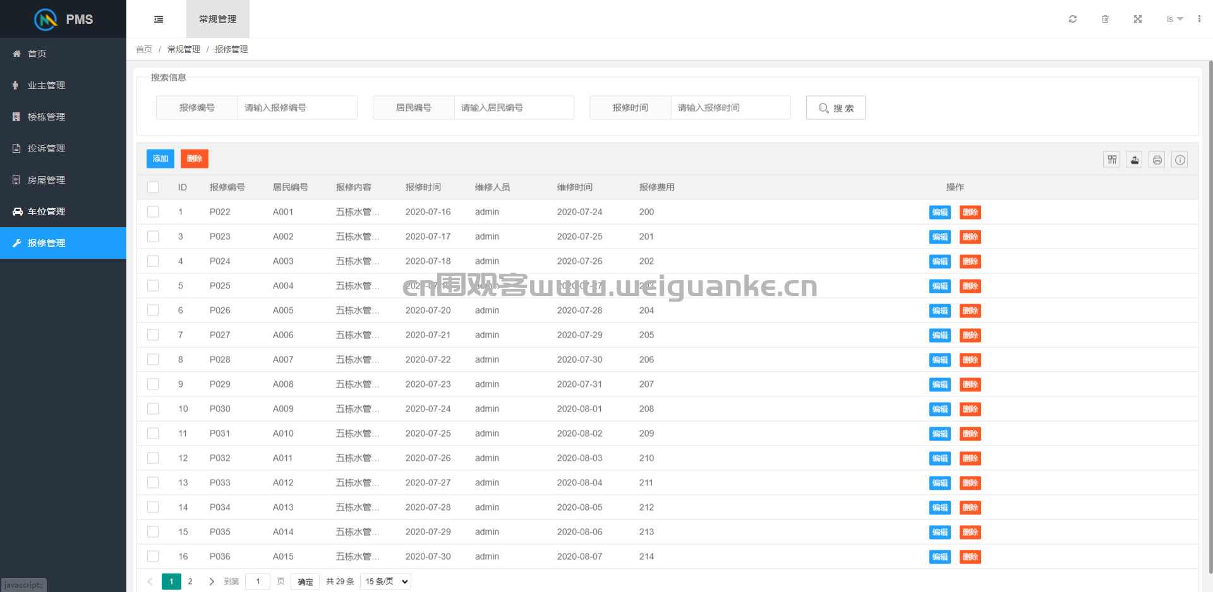Screen dimensions: 1213x592
Task: Click the table info icon
Action: pos(1180,160)
